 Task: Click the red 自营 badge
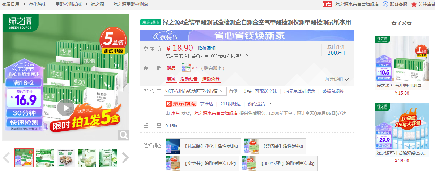(x=327, y=4)
